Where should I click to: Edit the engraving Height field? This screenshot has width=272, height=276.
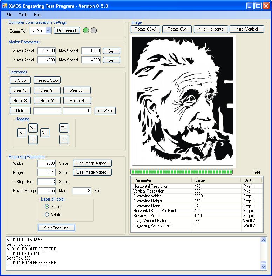[47, 173]
